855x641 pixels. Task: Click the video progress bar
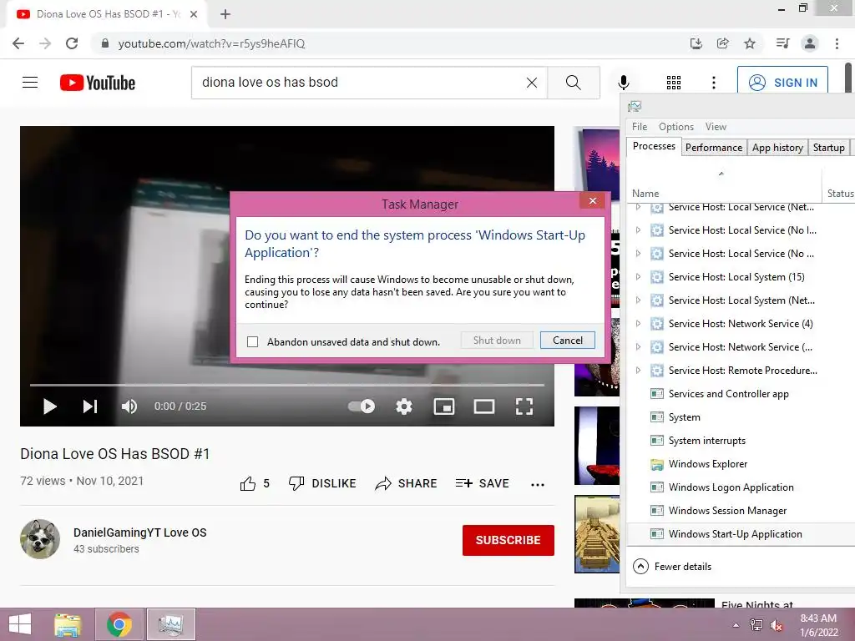[287, 386]
